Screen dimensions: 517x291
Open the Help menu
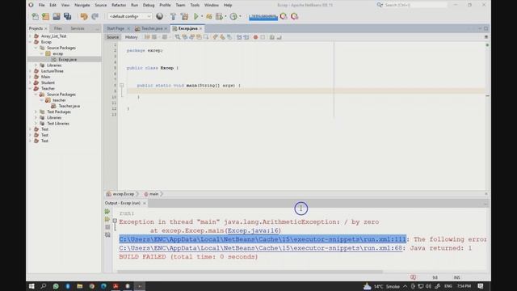228,5
